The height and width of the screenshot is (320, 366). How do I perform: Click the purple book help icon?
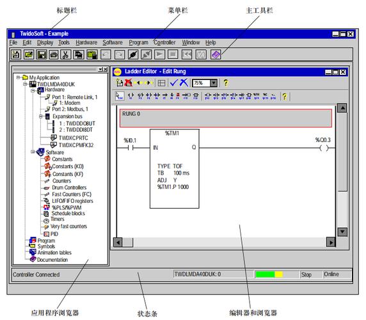pyautogui.click(x=216, y=55)
